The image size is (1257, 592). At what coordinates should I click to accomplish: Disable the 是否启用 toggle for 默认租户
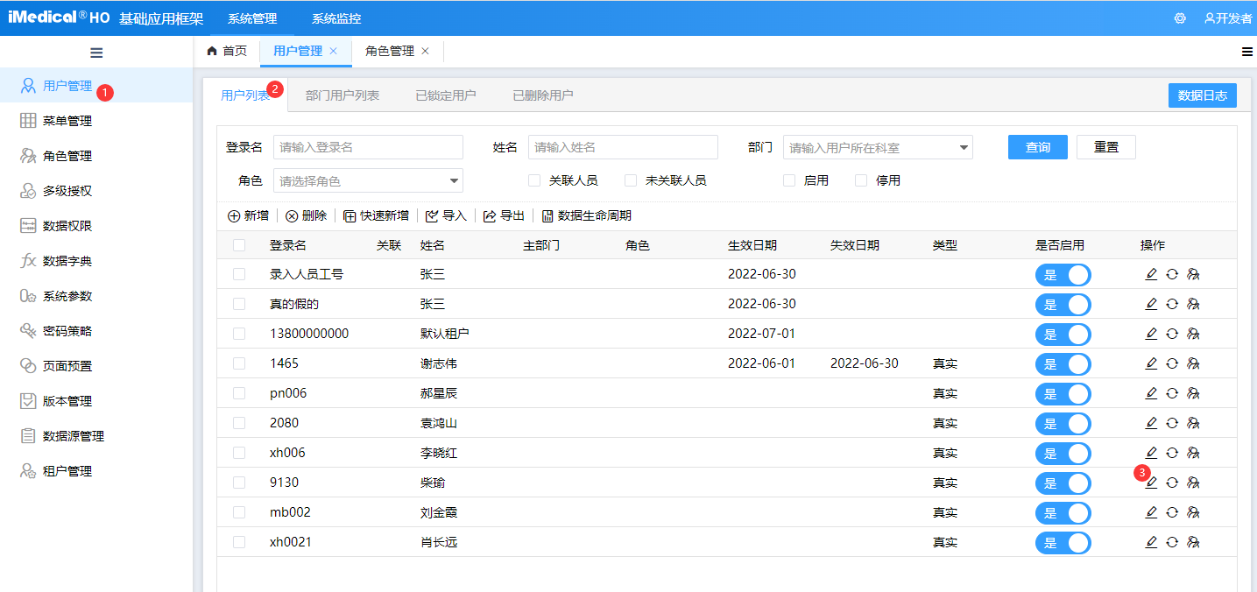tap(1063, 334)
